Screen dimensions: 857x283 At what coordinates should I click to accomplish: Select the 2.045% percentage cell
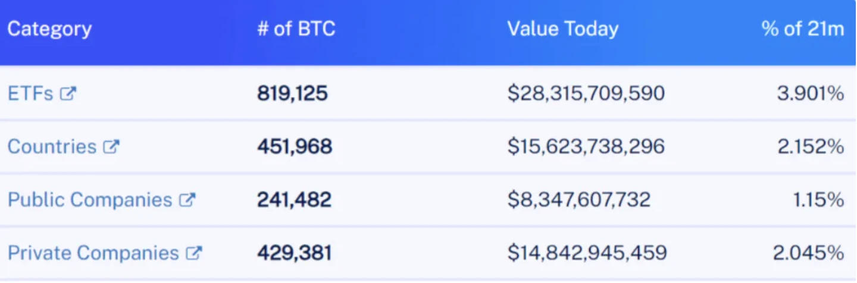[x=808, y=253]
